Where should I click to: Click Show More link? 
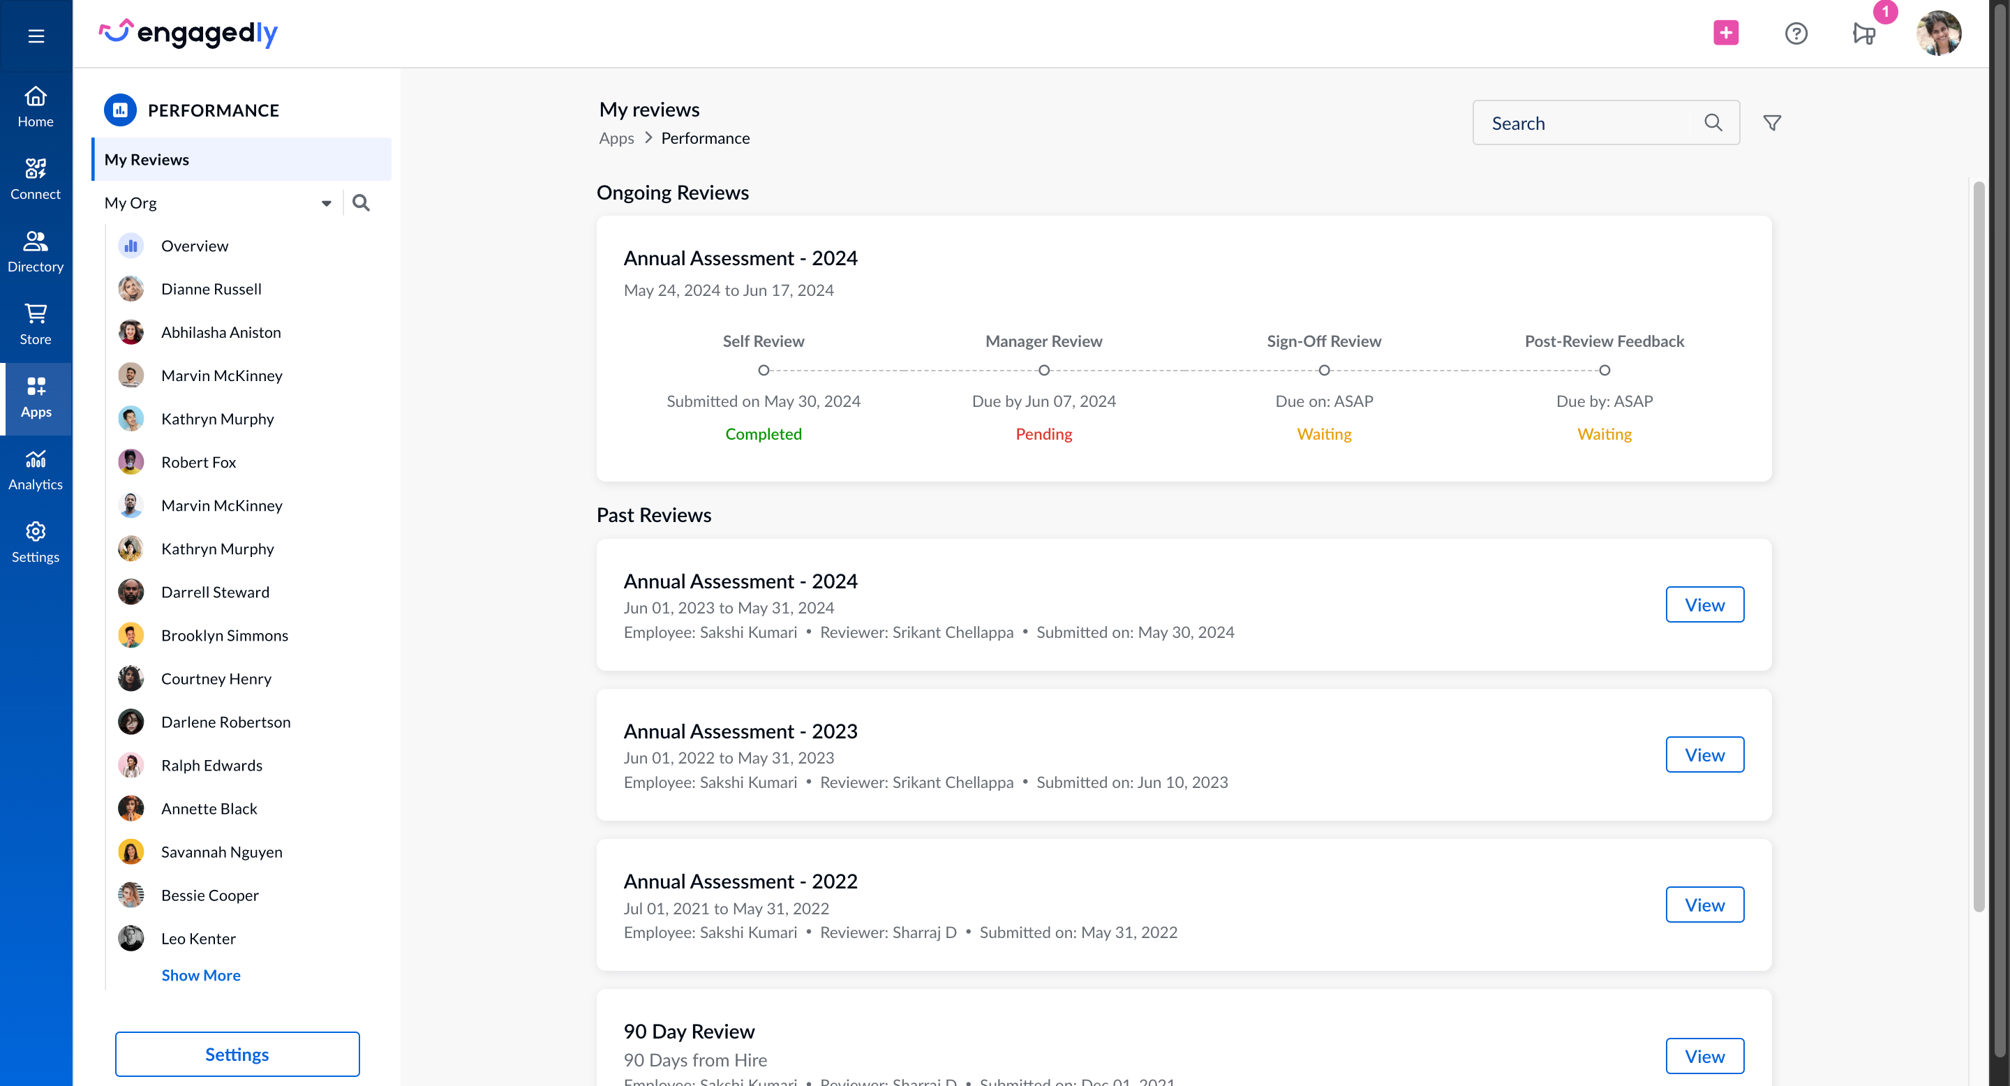pyautogui.click(x=200, y=975)
